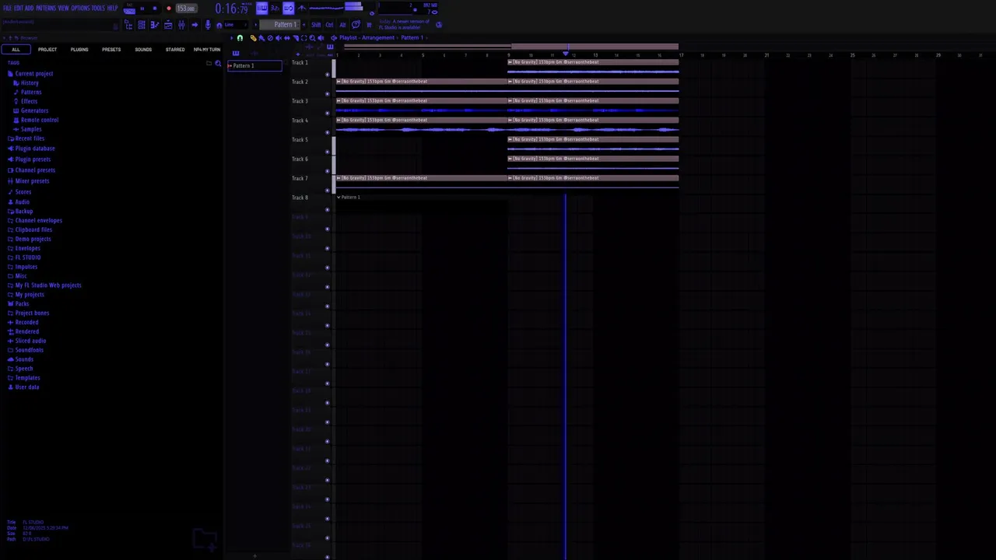Mute Track 2 using its dot
Screen dimensions: 996x560
click(x=328, y=93)
